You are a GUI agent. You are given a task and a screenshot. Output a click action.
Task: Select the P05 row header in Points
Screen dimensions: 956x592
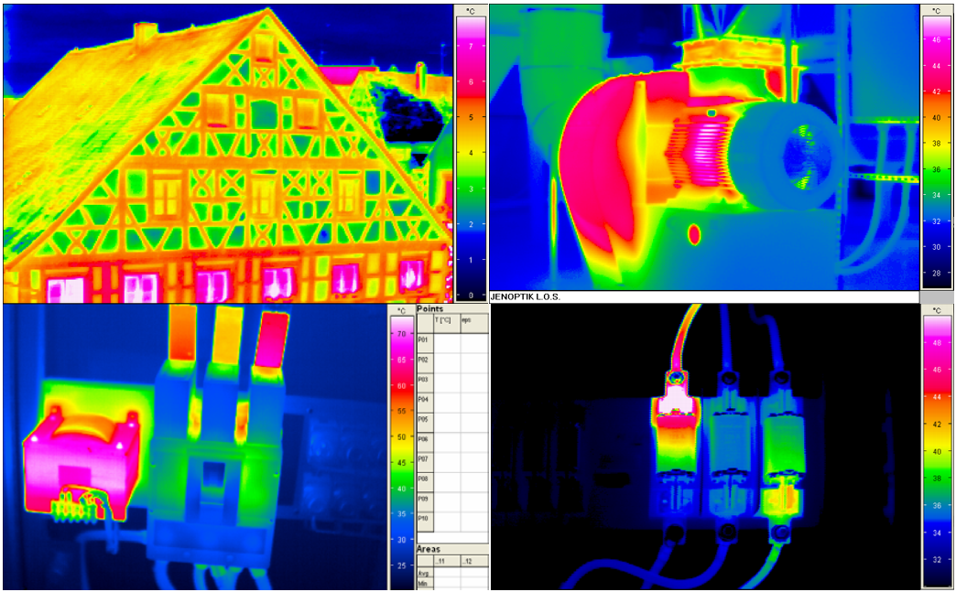point(424,422)
